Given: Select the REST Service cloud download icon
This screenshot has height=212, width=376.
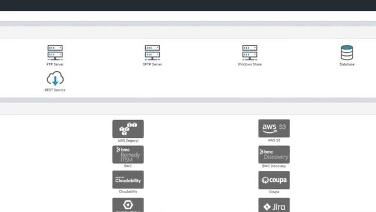Looking at the screenshot, I should [x=55, y=78].
